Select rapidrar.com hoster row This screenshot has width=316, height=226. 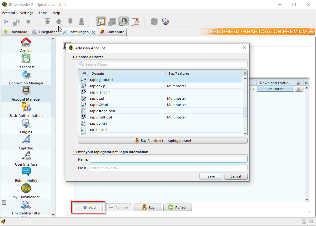point(160,92)
